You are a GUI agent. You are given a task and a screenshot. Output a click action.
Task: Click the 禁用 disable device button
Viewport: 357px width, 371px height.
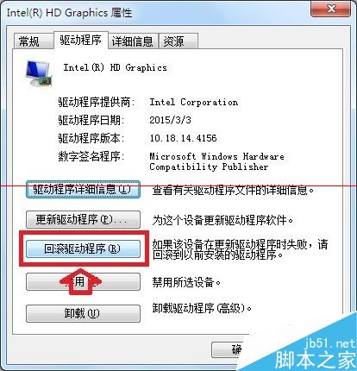(83, 282)
